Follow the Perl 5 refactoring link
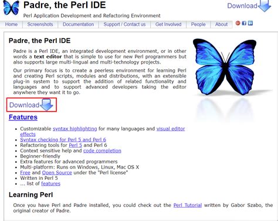This screenshot has width=278, height=221. (75, 145)
